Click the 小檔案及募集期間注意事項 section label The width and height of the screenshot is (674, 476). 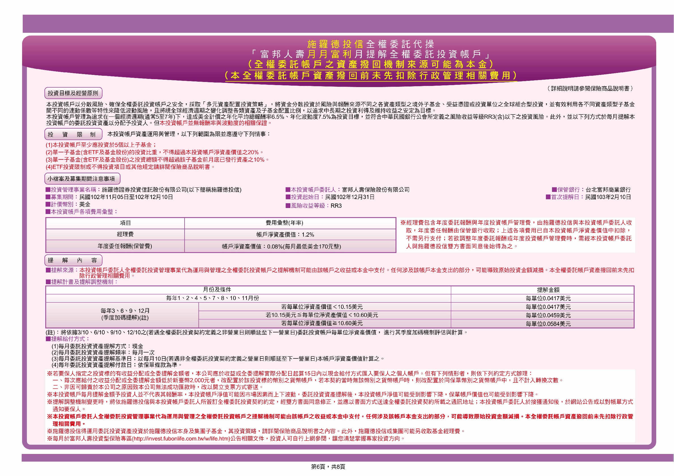(x=82, y=179)
